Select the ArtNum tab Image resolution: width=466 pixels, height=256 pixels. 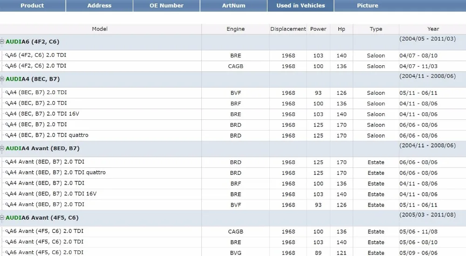tap(233, 6)
